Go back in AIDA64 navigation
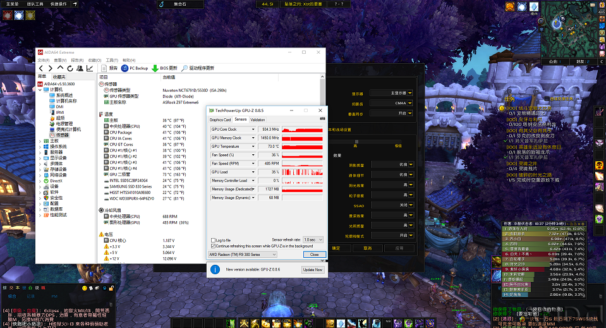This screenshot has width=606, height=328. [41, 68]
